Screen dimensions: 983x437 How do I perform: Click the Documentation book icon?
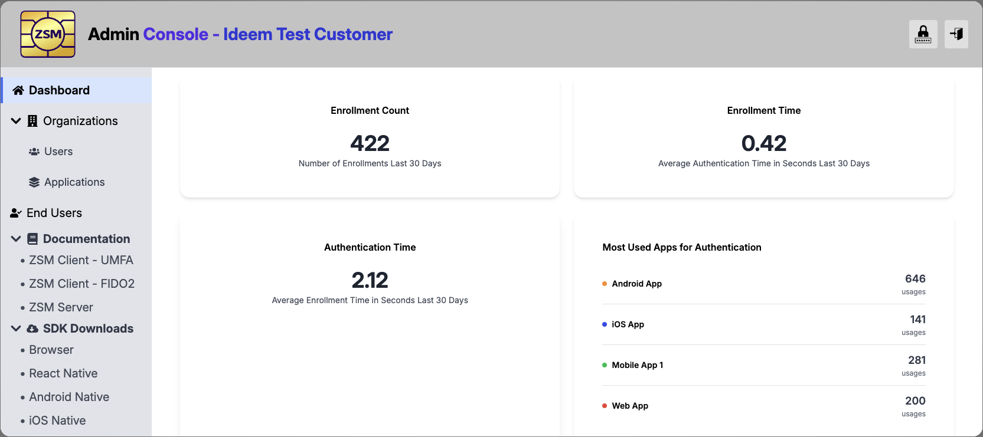coord(32,239)
